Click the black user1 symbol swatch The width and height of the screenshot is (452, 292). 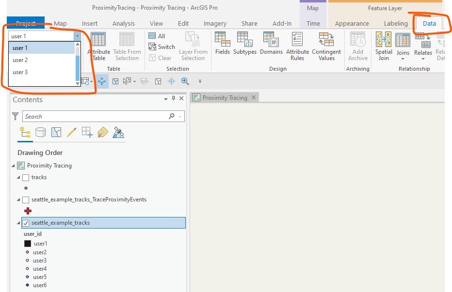[x=28, y=244]
